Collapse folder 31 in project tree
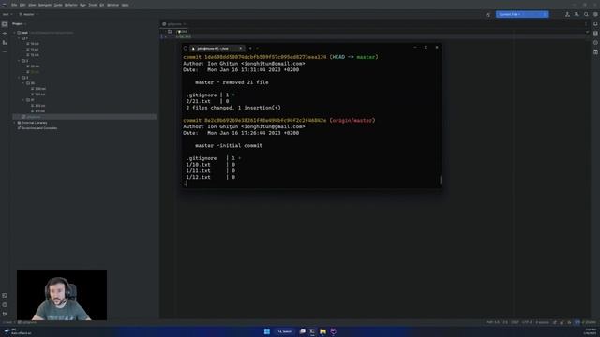The height and width of the screenshot is (337, 600). (x=23, y=100)
